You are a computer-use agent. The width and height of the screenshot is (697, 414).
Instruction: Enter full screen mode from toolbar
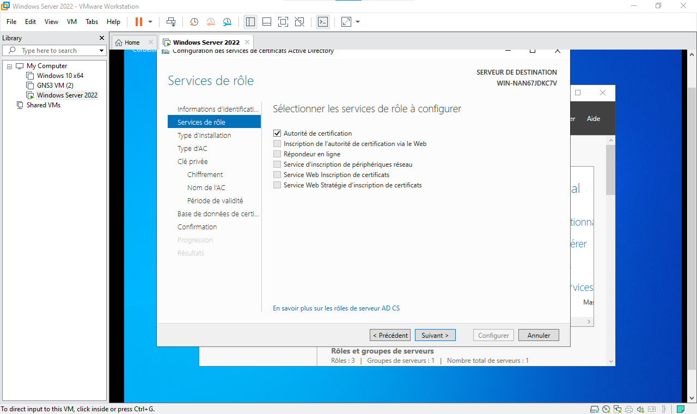pos(283,22)
